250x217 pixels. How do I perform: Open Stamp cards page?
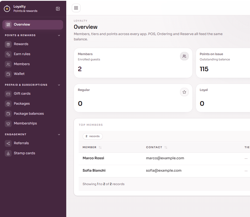[x=33, y=153]
